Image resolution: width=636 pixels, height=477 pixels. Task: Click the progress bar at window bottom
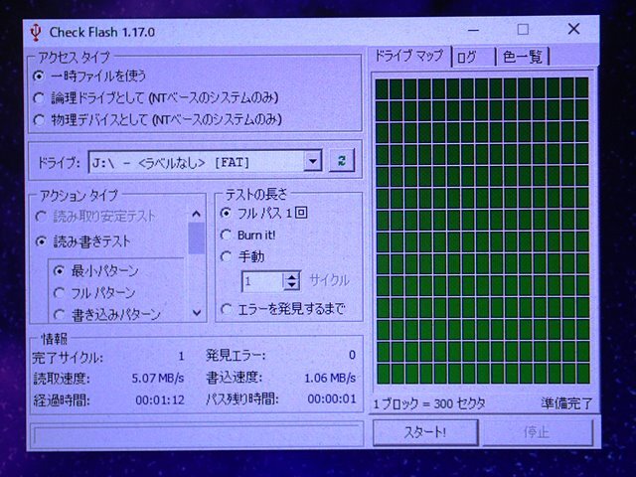point(197,435)
